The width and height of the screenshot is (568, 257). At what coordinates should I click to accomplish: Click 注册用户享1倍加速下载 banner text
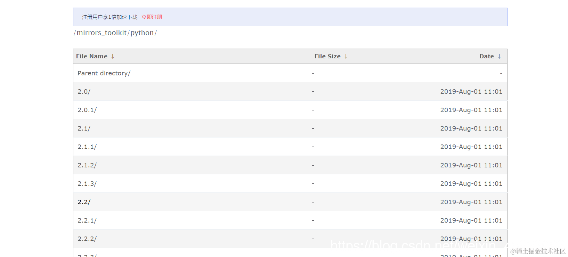click(109, 17)
